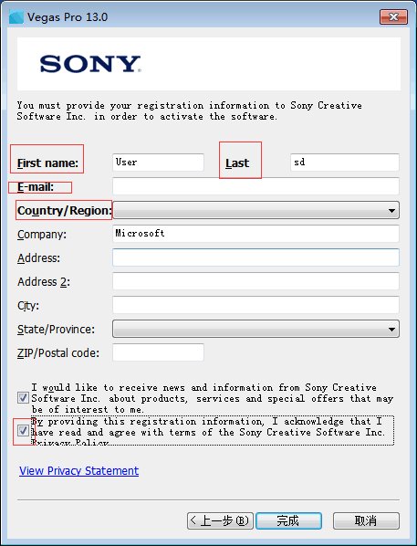Screen dimensions: 417x546
Task: Select the E-mail input field
Action: tap(255, 186)
